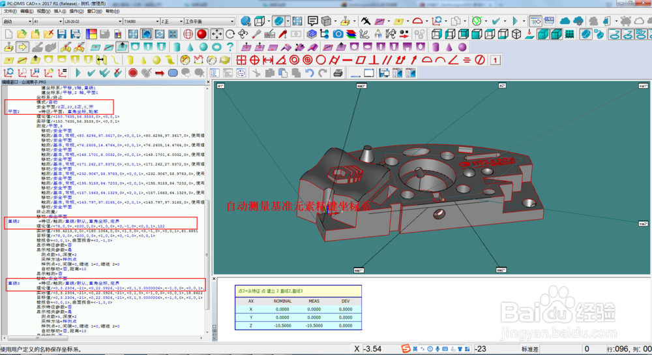Open the Concentricity dimension icon

click(295, 60)
